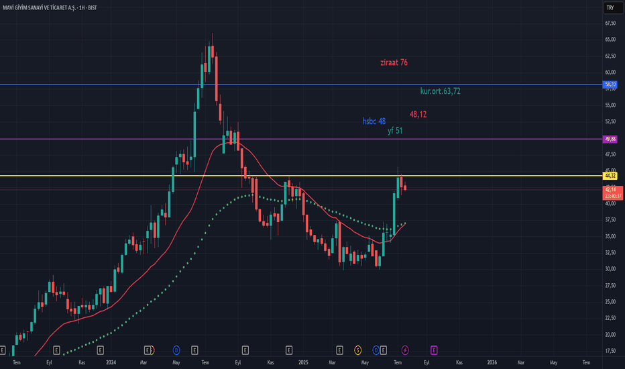Image resolution: width=625 pixels, height=369 pixels.
Task: Click the 40,00 price axis value
Action: click(610, 203)
